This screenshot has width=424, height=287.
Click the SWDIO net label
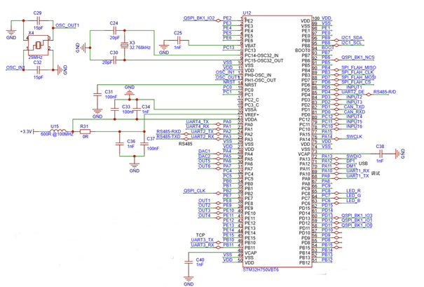click(x=354, y=156)
